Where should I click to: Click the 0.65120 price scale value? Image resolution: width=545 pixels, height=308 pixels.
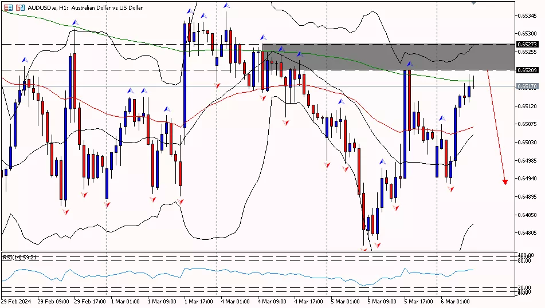pos(527,106)
